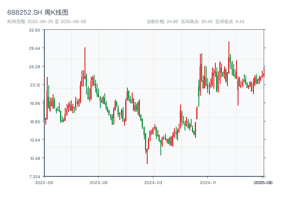Click the lowest red candlestick near the 9.43 low

[x=147, y=156]
